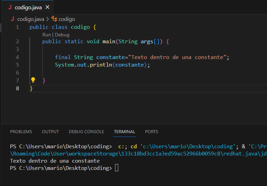Screen dimensions: 267x186
Task: Click line number 3 in the gutter
Action: [x=18, y=49]
